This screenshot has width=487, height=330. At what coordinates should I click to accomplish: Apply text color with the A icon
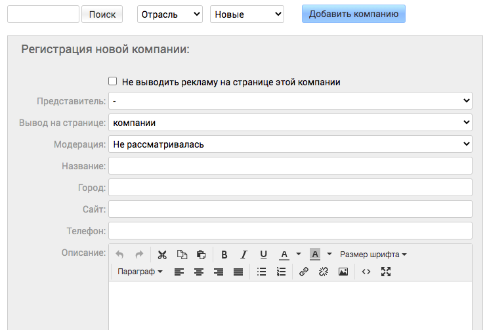click(284, 255)
